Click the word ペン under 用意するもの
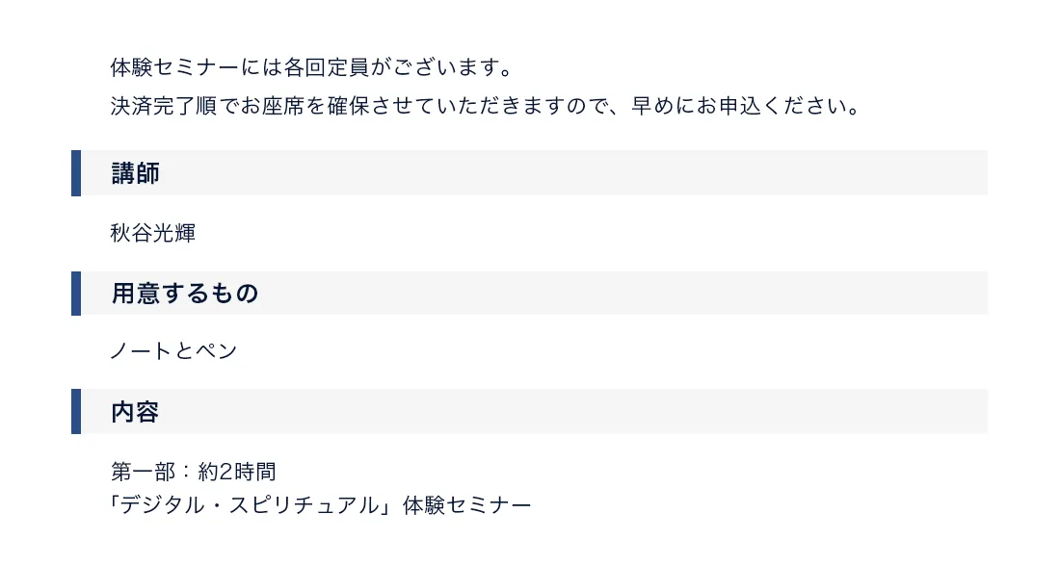 (x=217, y=351)
